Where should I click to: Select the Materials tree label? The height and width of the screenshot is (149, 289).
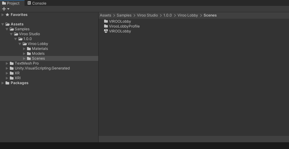click(x=40, y=49)
